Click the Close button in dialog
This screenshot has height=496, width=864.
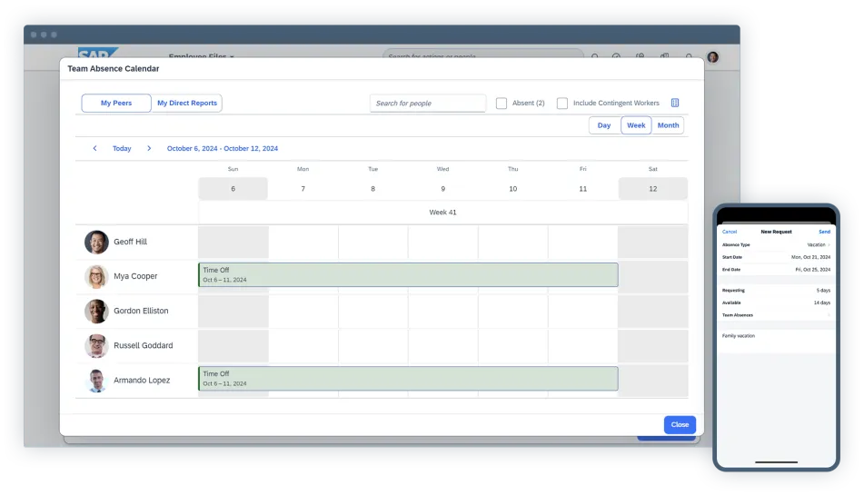click(680, 424)
